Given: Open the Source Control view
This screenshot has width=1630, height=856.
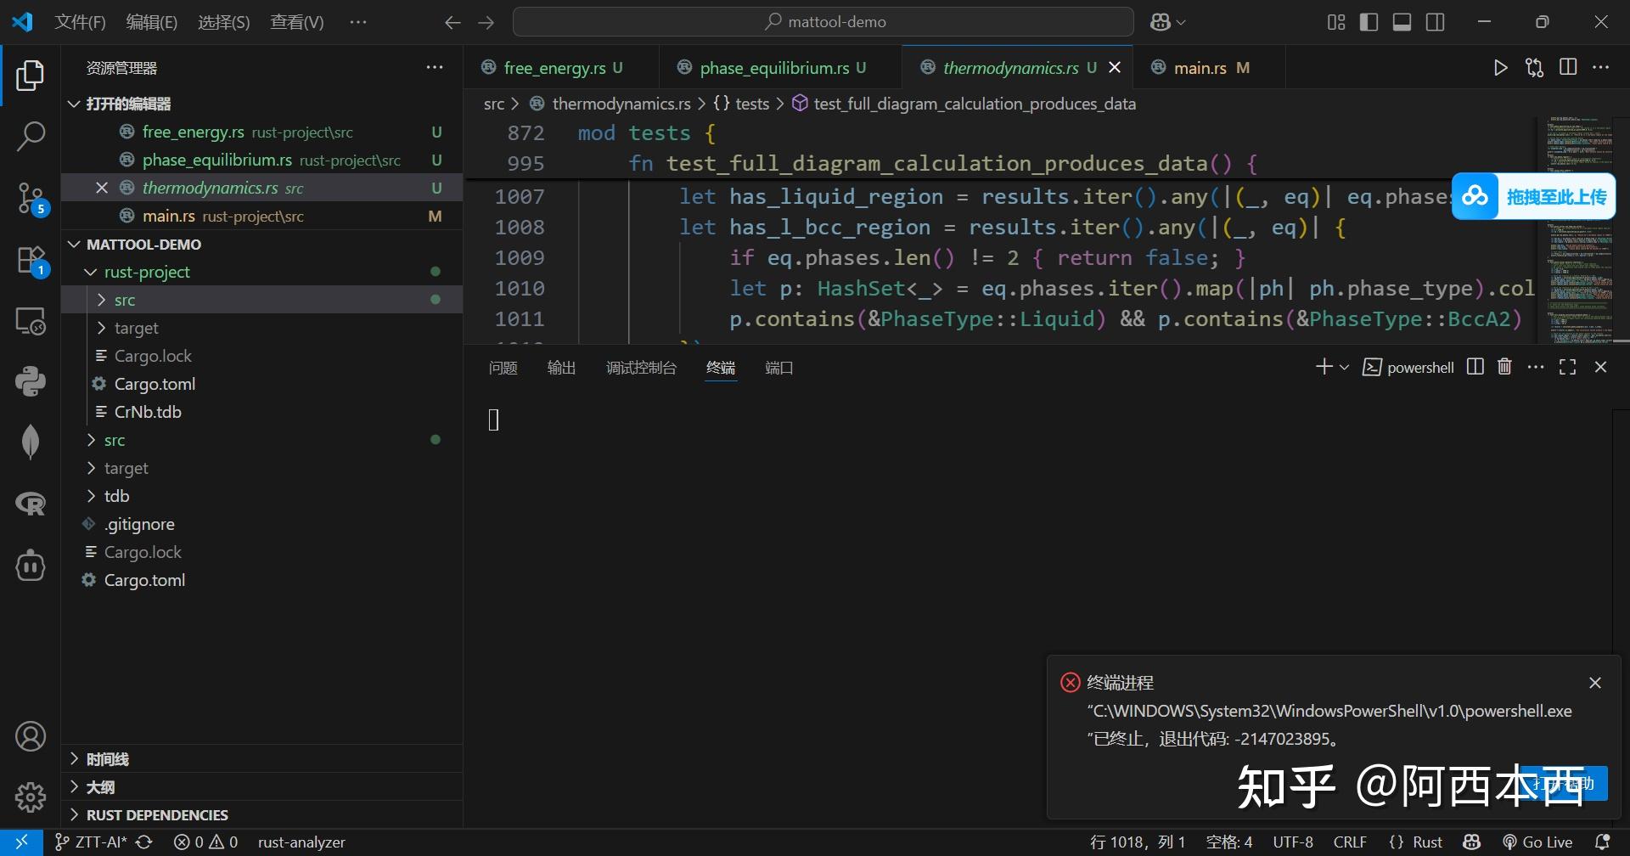Looking at the screenshot, I should pos(31,197).
